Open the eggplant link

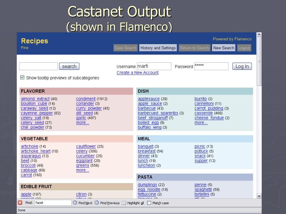[x=84, y=160]
